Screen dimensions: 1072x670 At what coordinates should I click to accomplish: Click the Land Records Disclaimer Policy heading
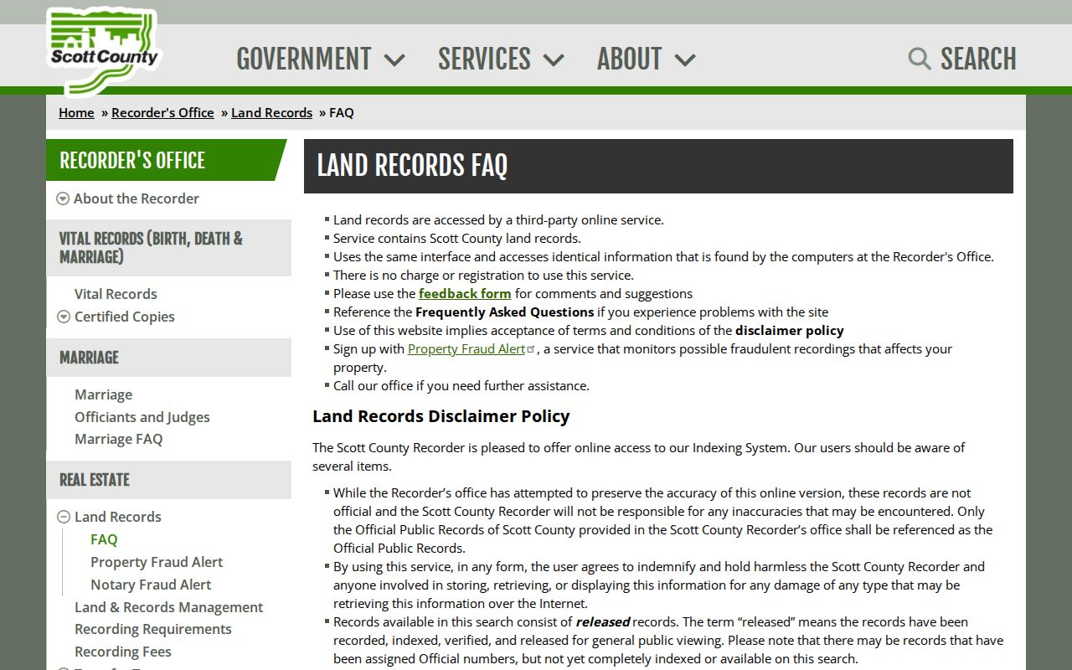click(x=441, y=416)
